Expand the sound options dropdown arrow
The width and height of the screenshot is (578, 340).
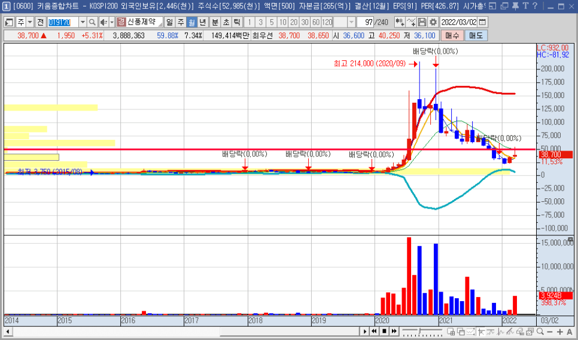pyautogui.click(x=111, y=22)
